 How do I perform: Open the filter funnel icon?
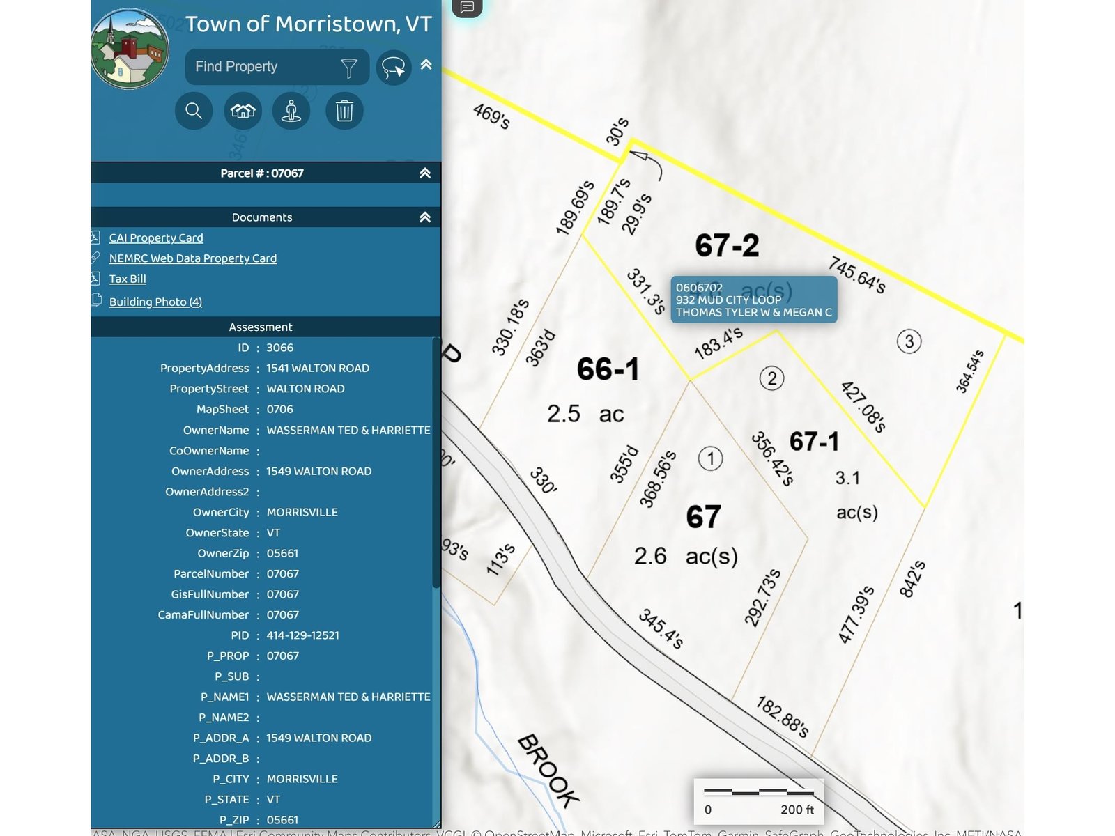pos(349,68)
